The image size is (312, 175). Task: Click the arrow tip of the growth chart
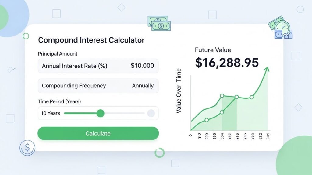[267, 69]
